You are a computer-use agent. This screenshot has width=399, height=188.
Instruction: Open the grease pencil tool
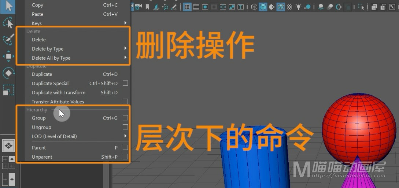pyautogui.click(x=174, y=7)
